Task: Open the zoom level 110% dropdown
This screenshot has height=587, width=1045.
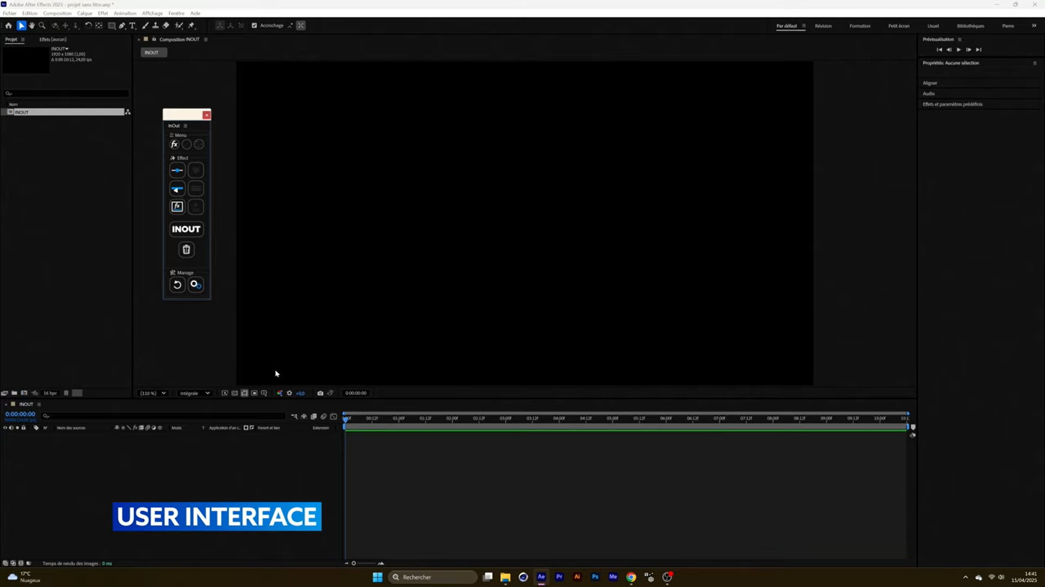Action: 153,393
